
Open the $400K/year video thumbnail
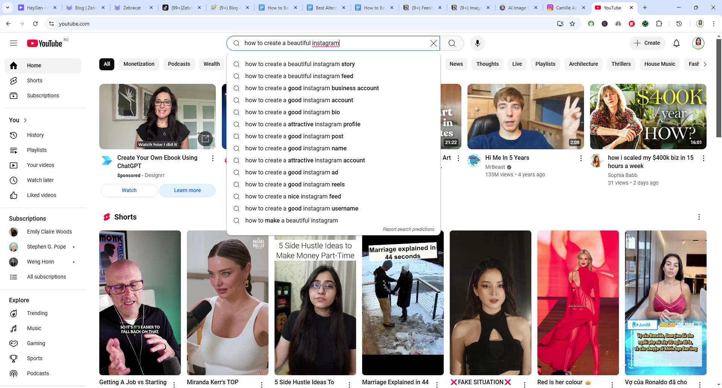click(648, 117)
